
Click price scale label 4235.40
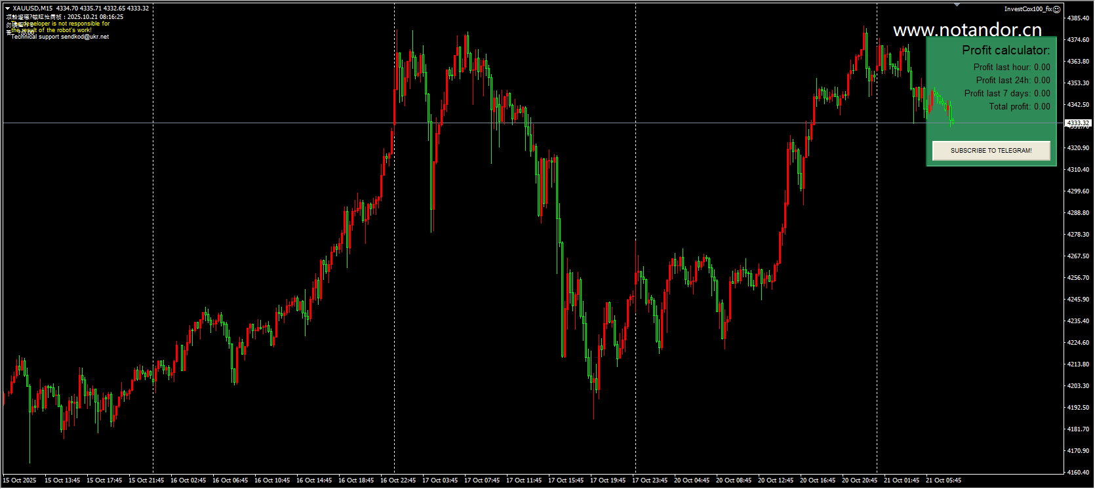click(x=1078, y=321)
